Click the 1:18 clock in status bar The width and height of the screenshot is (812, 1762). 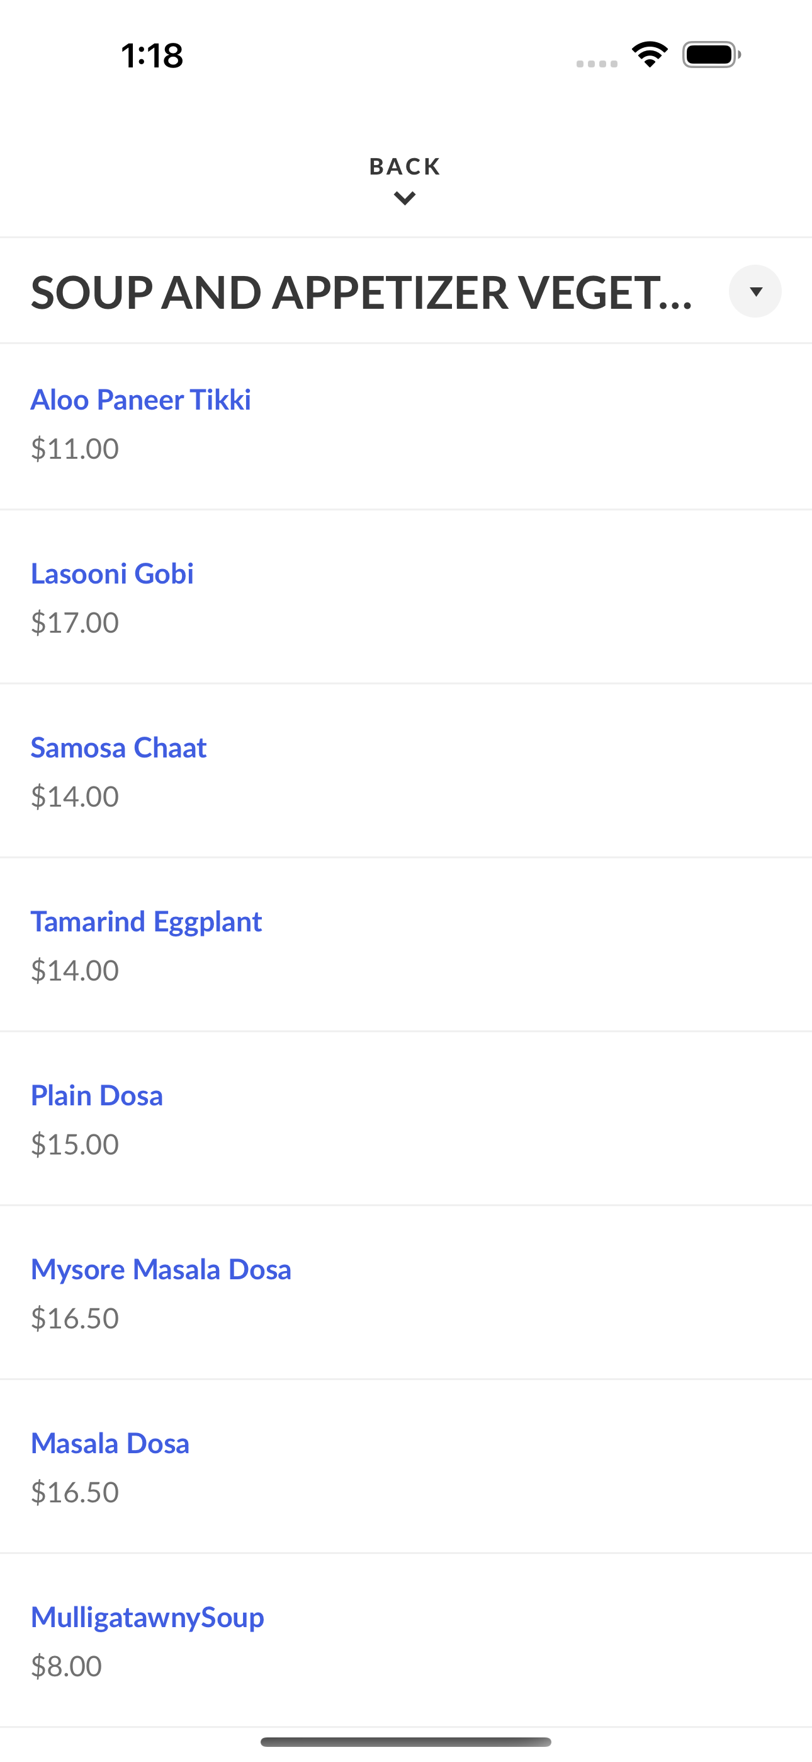152,55
